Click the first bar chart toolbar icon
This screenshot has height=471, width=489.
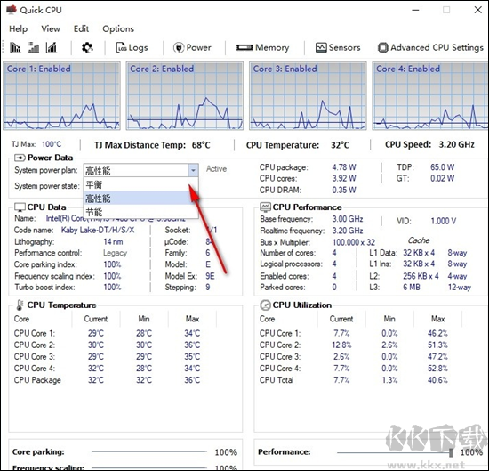pyautogui.click(x=15, y=47)
